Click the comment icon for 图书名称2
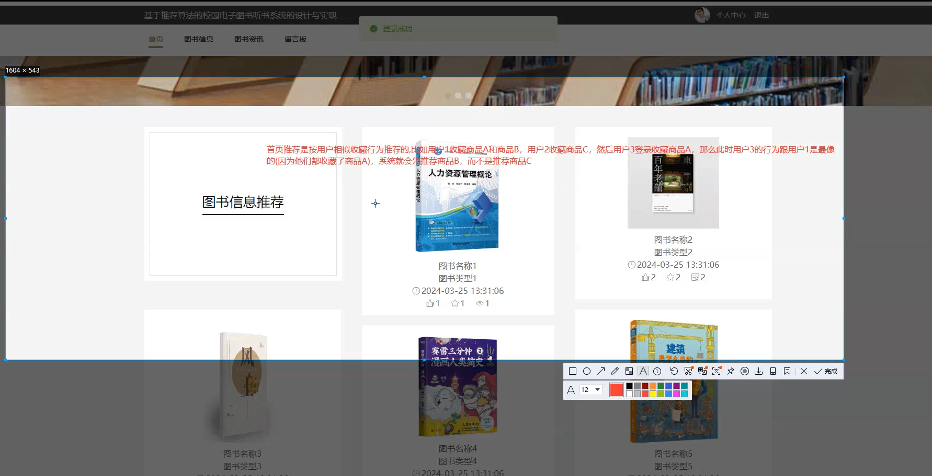The width and height of the screenshot is (932, 476). [695, 277]
